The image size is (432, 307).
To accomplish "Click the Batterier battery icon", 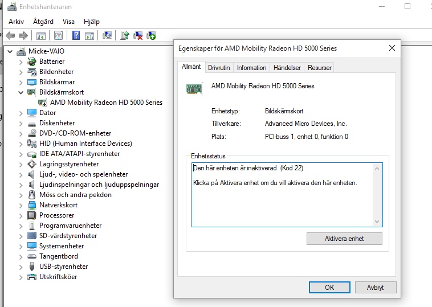I will pyautogui.click(x=32, y=62).
